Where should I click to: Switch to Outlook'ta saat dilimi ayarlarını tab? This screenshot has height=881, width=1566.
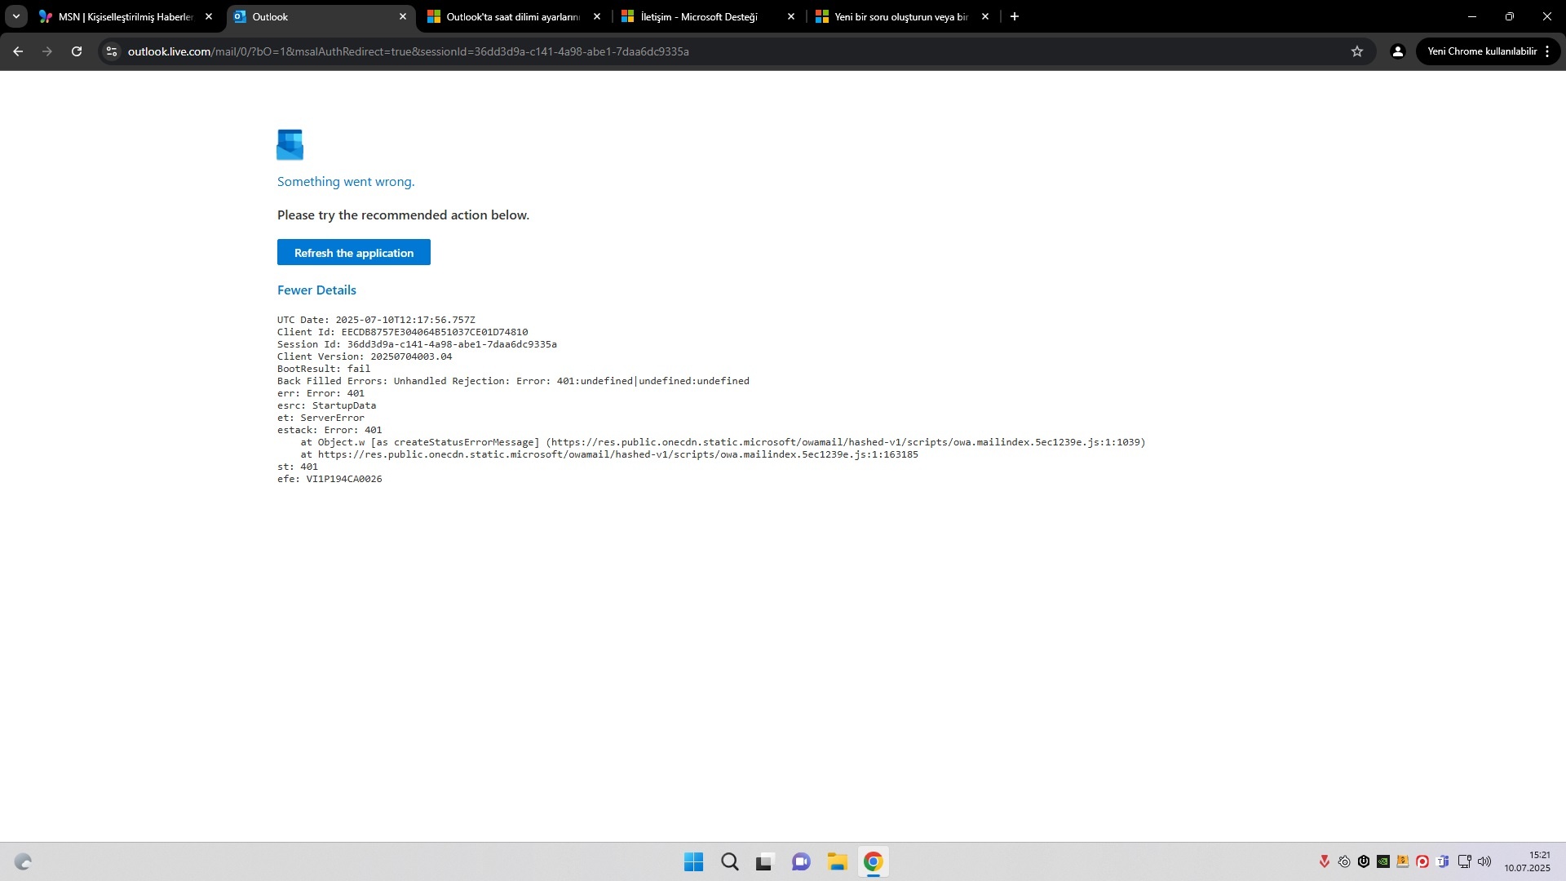pos(512,16)
